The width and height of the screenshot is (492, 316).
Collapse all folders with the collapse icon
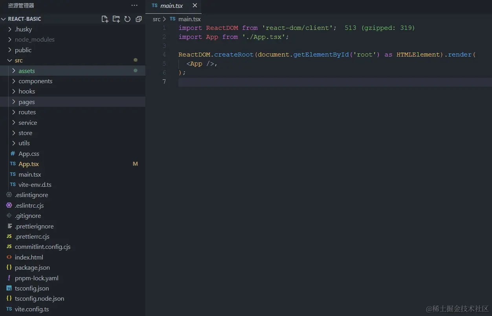coord(138,19)
